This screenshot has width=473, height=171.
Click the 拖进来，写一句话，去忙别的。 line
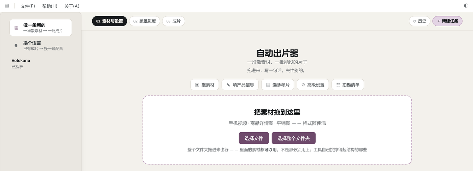277,71
